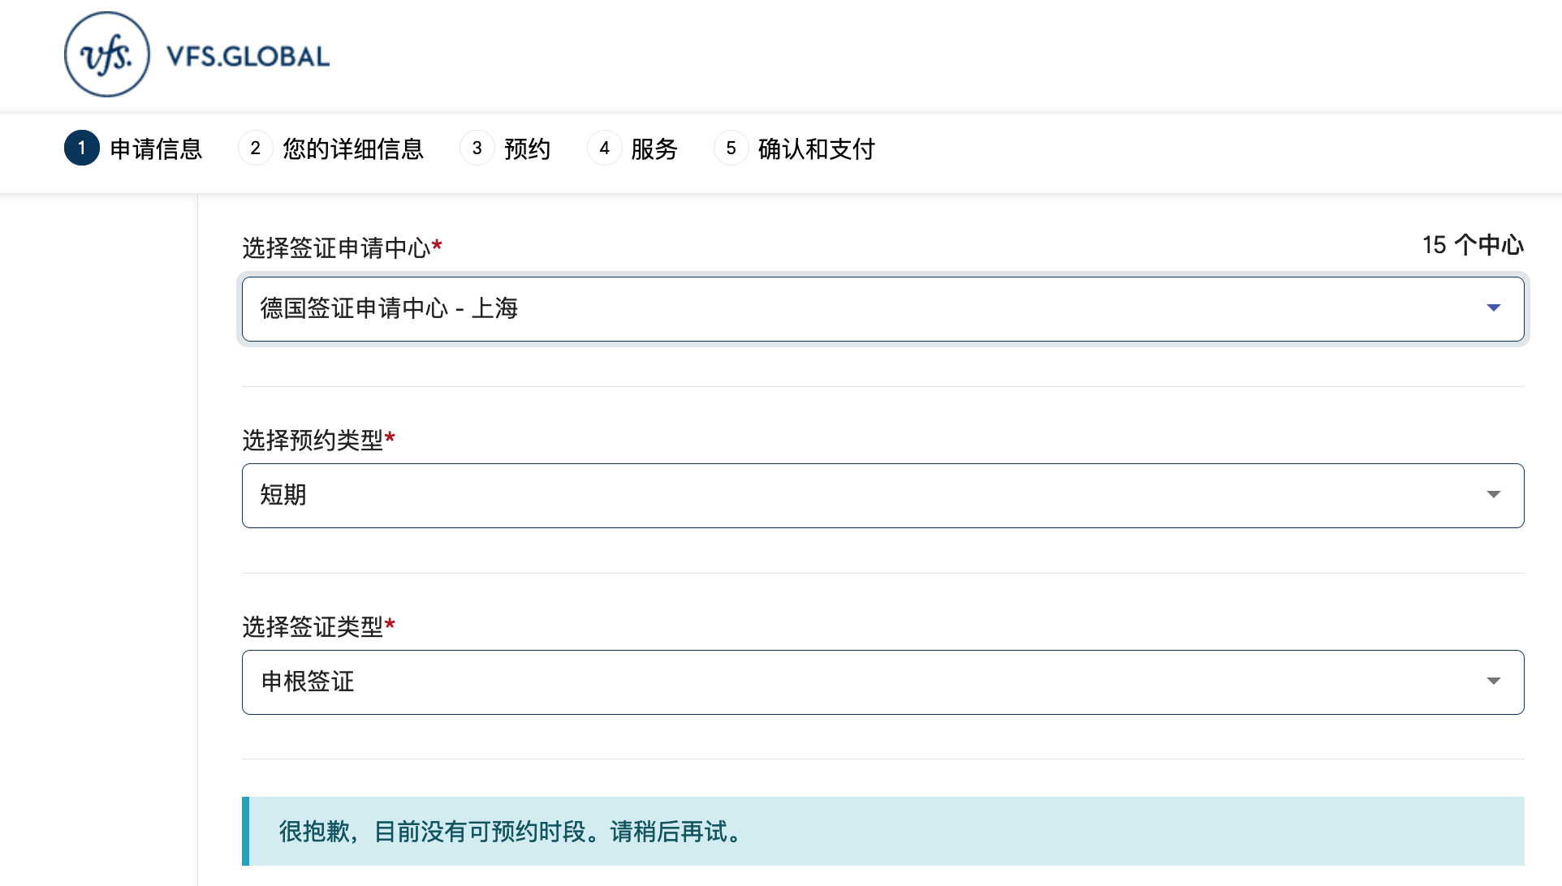Select the 申请信息 step label

156,149
